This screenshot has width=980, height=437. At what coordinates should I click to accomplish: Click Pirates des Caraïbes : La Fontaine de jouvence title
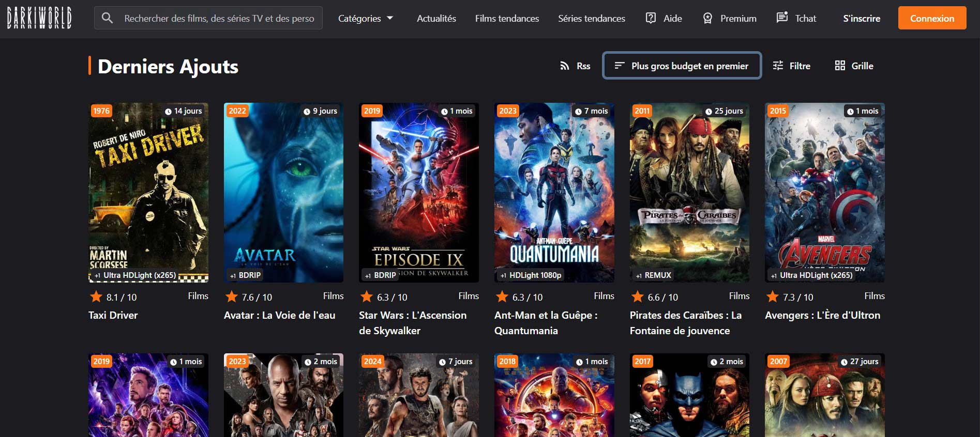coord(686,323)
